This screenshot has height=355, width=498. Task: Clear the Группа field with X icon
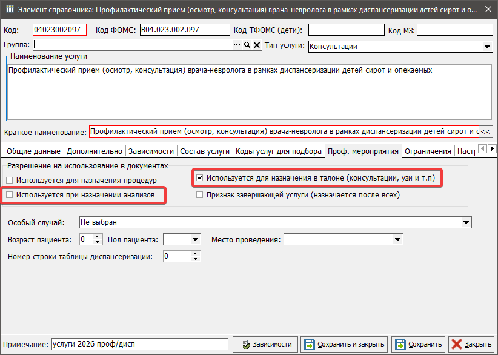pos(257,45)
